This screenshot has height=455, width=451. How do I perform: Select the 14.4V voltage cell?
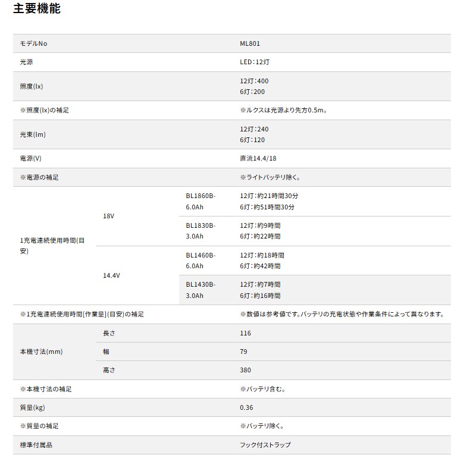(x=111, y=275)
